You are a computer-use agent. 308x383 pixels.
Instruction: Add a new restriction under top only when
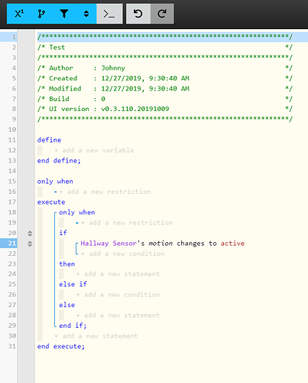click(105, 191)
